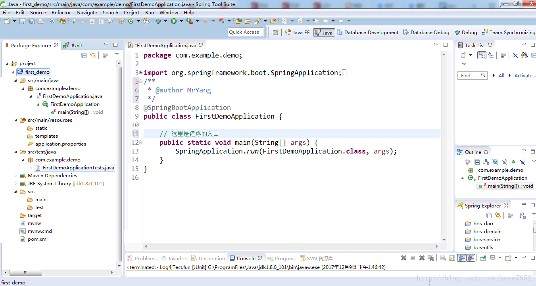This screenshot has height=286, width=536.
Task: Click the Debug bug icon in the toolbar
Action: click(x=158, y=21)
